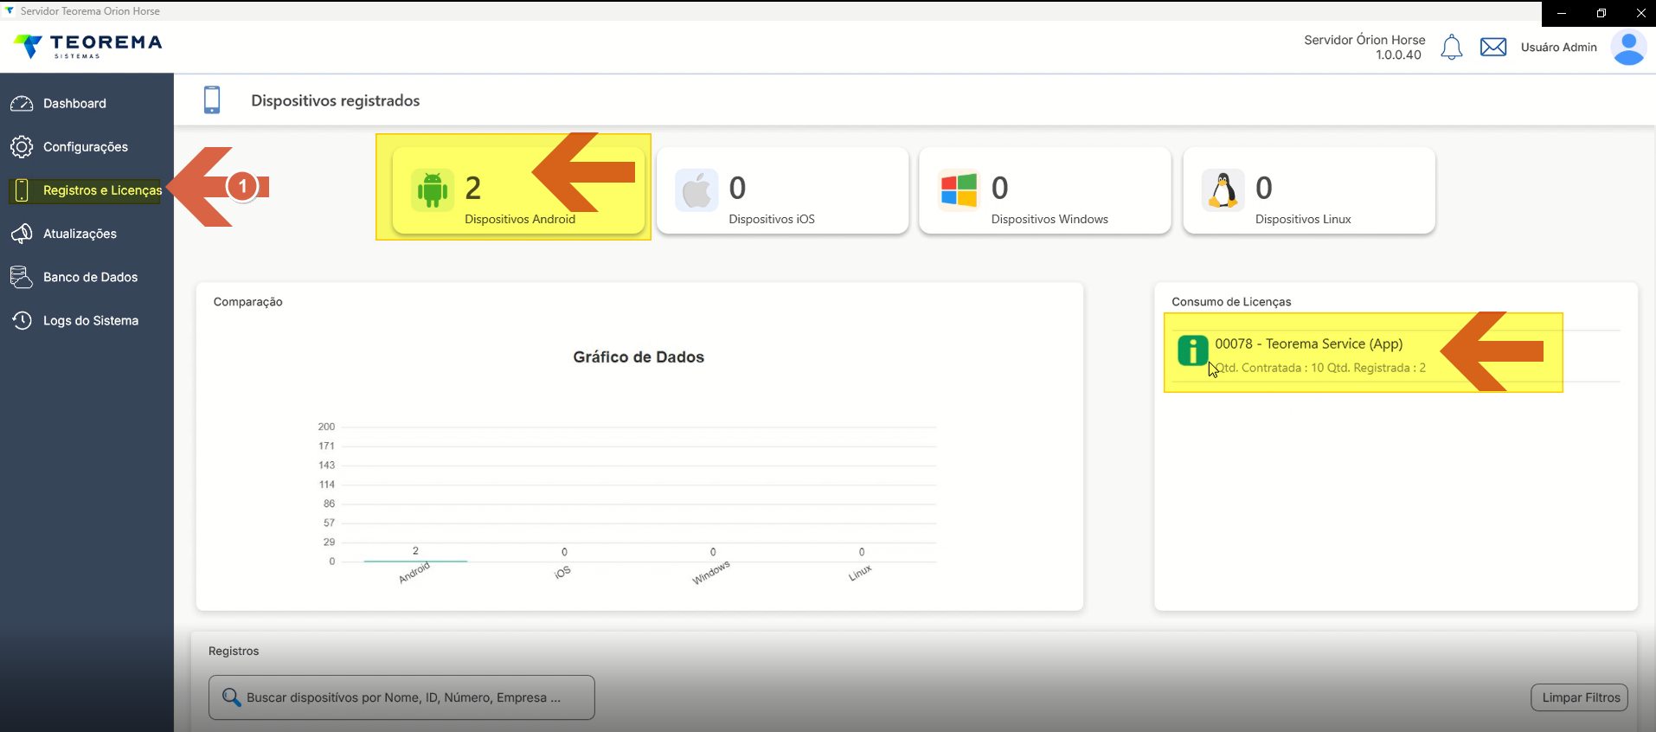Viewport: 1656px width, 732px height.
Task: Focus the Buscar dispositivos search field
Action: click(x=401, y=697)
